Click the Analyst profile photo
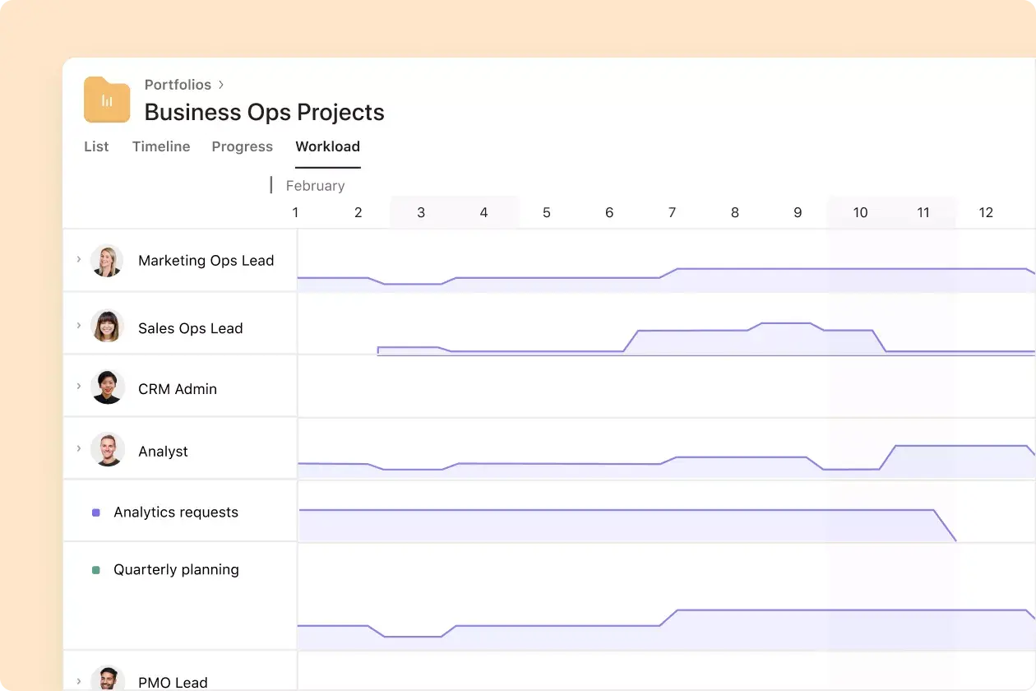This screenshot has height=691, width=1036. click(x=108, y=450)
